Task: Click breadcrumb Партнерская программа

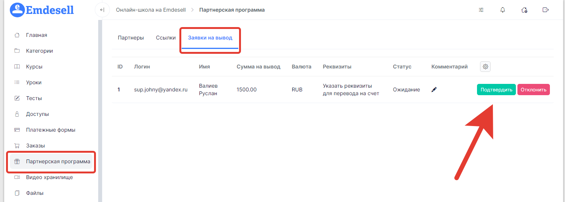Action: (x=232, y=10)
